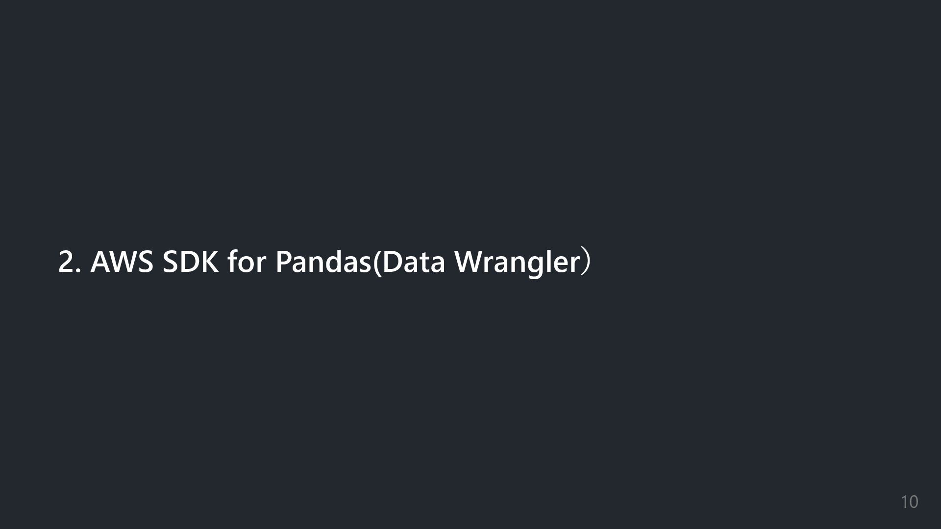Click the section number "2." in title

70,262
